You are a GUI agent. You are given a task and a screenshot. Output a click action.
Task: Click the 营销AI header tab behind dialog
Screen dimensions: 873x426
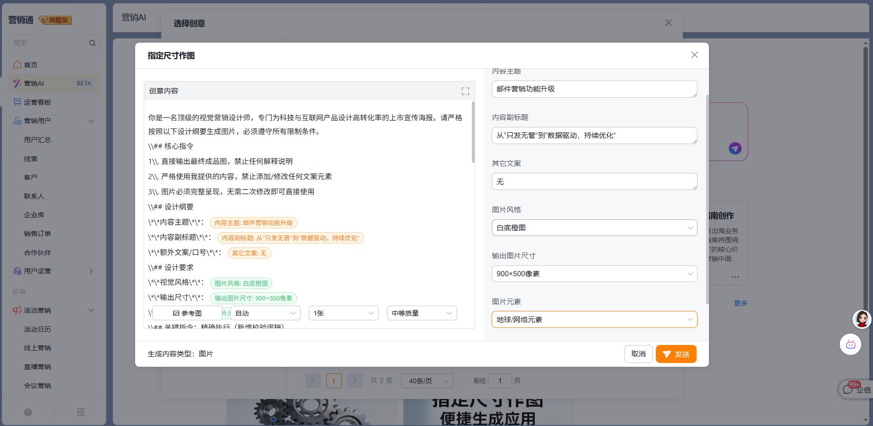[134, 18]
